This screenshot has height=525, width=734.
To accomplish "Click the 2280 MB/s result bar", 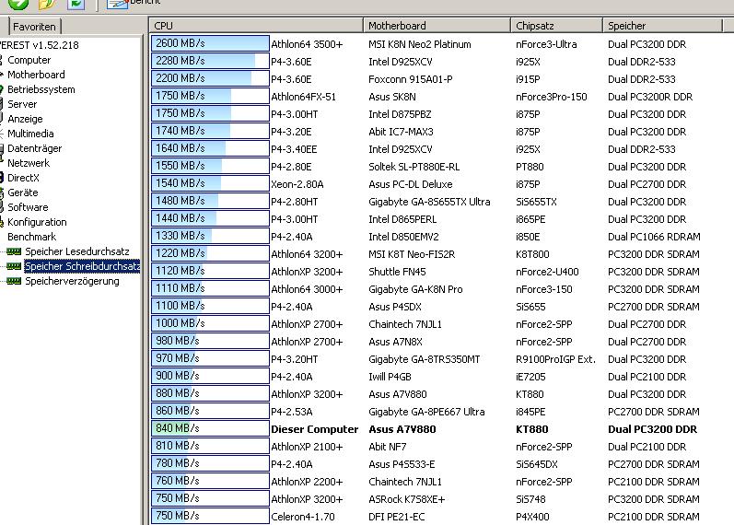I will (210, 61).
